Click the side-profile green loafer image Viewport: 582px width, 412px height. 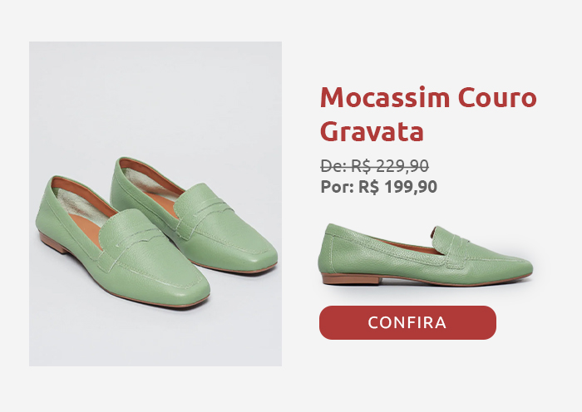[426, 254]
